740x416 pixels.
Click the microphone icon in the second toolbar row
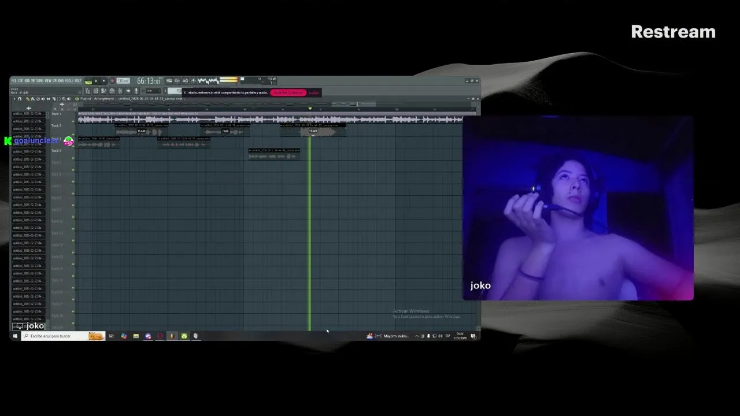point(136,91)
